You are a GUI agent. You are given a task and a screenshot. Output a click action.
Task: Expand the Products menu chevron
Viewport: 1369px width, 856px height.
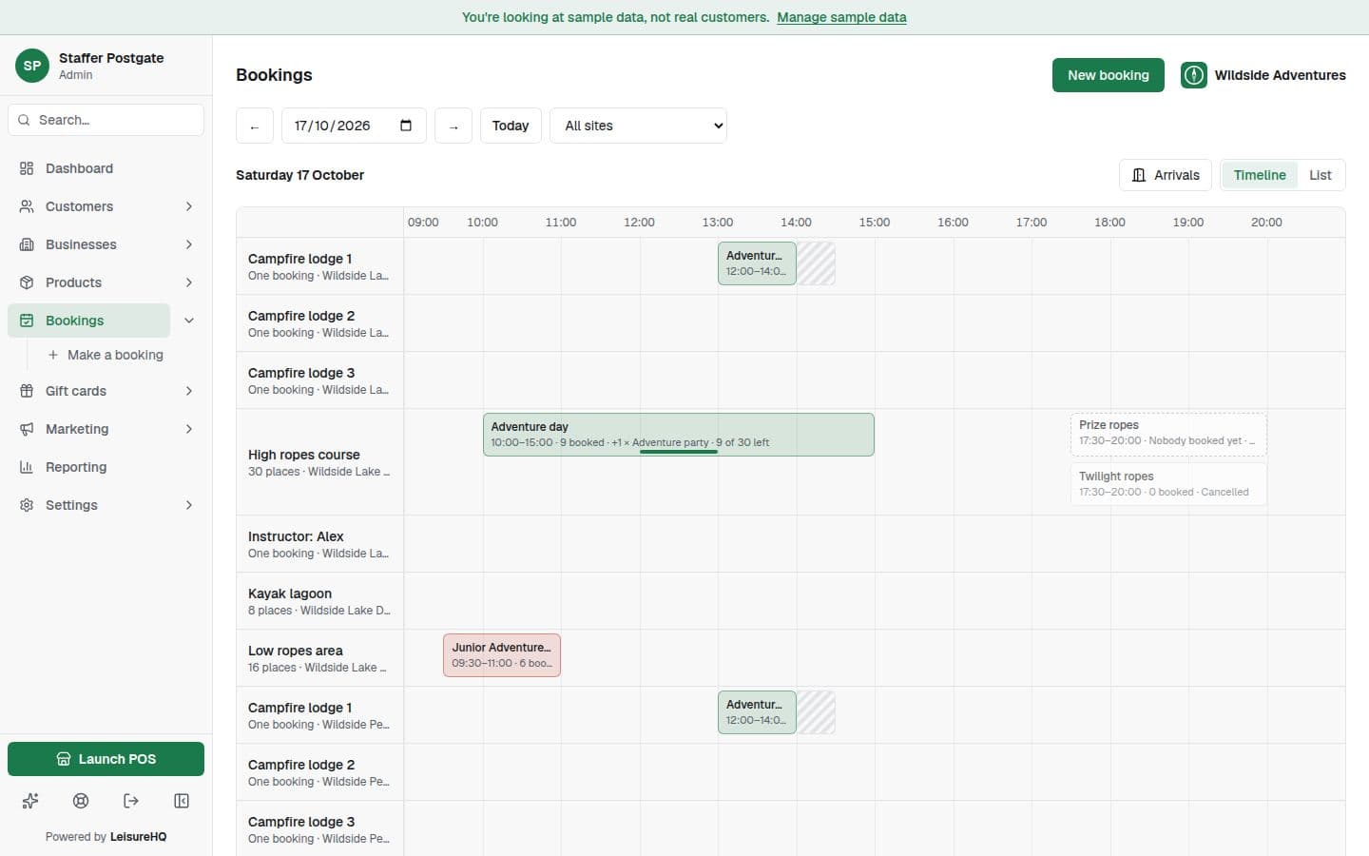click(x=189, y=282)
